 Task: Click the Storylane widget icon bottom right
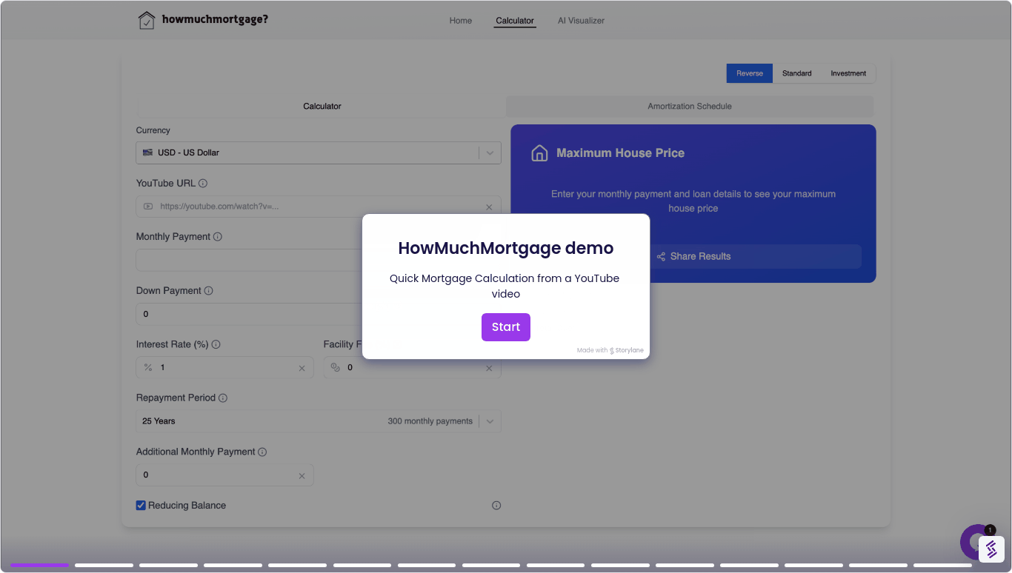[991, 549]
